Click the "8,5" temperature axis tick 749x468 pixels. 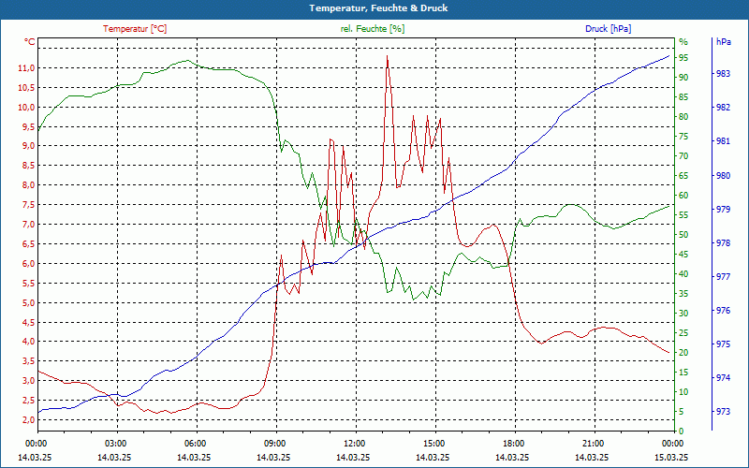28,166
